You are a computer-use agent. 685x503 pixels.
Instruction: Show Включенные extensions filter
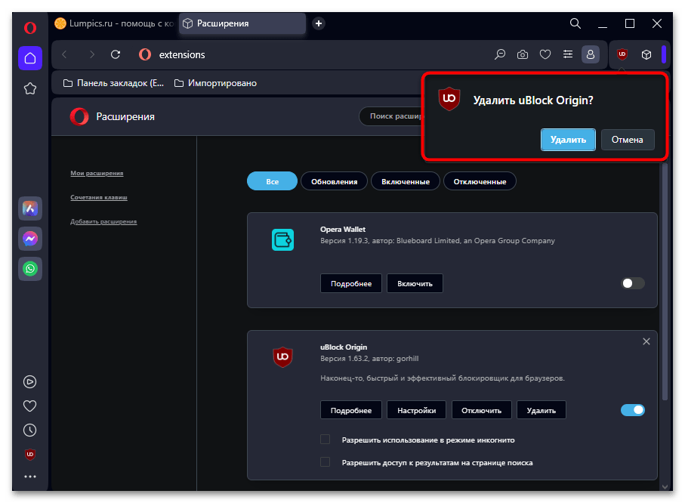[406, 181]
